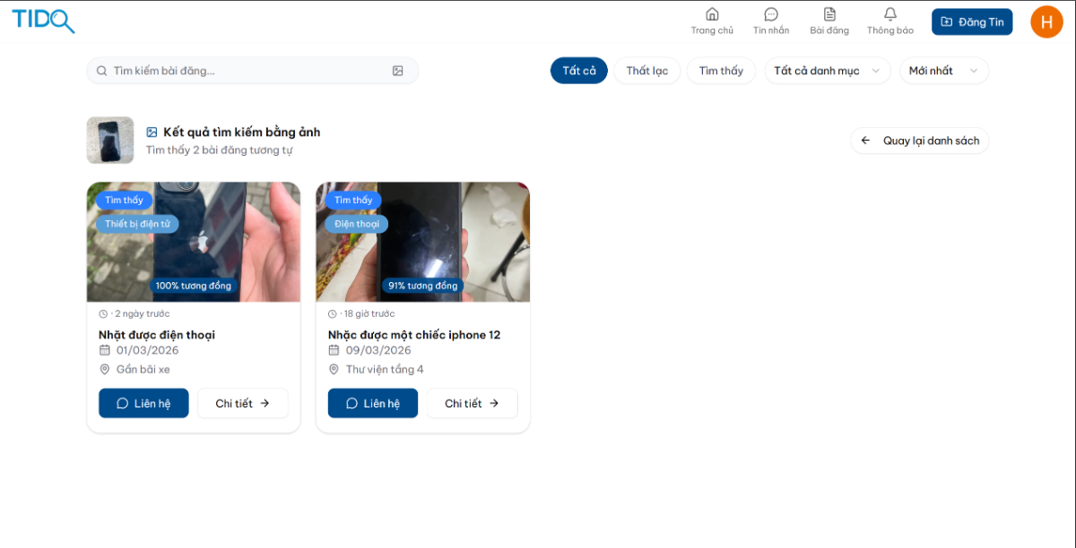1076x548 pixels.
Task: Open Trang chủ home icon
Action: click(x=712, y=14)
